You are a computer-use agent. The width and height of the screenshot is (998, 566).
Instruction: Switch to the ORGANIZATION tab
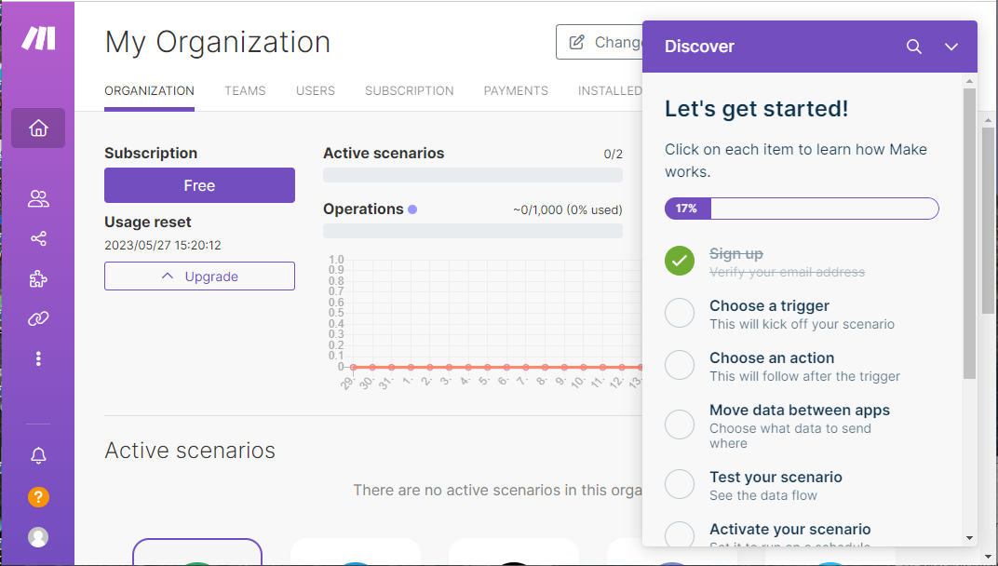149,91
